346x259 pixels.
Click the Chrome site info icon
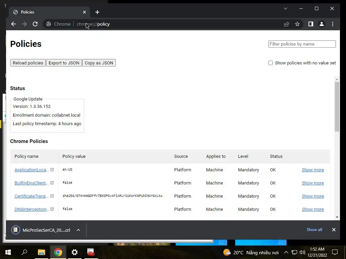(49, 24)
